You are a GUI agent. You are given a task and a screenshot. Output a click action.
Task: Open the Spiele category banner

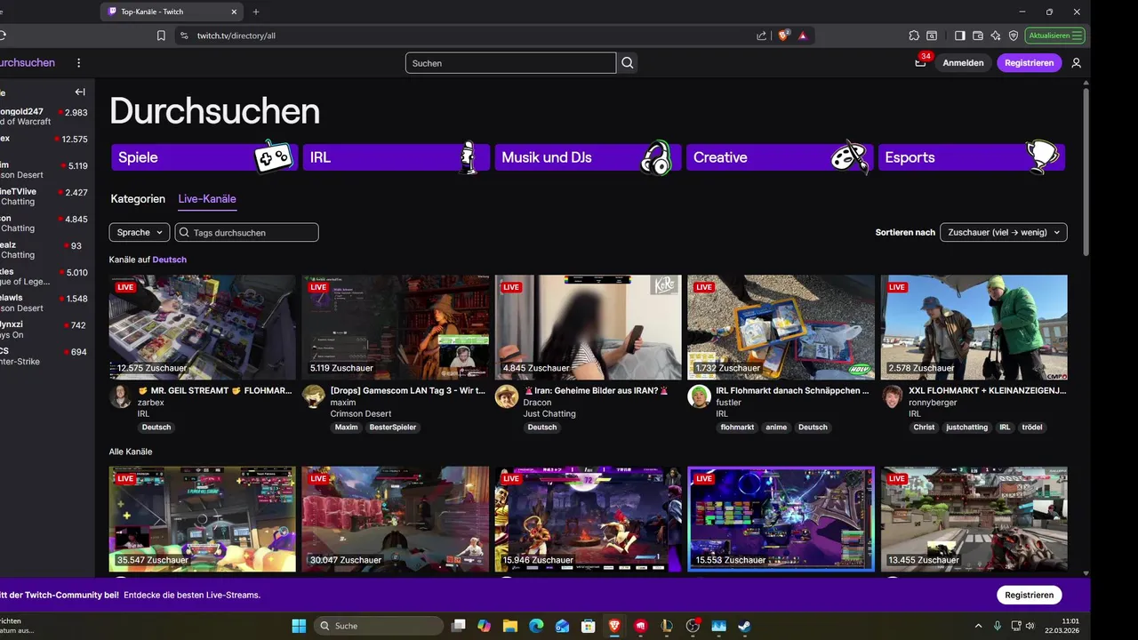click(204, 157)
